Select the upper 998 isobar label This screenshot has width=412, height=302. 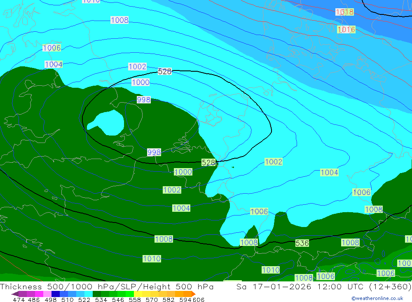144,100
